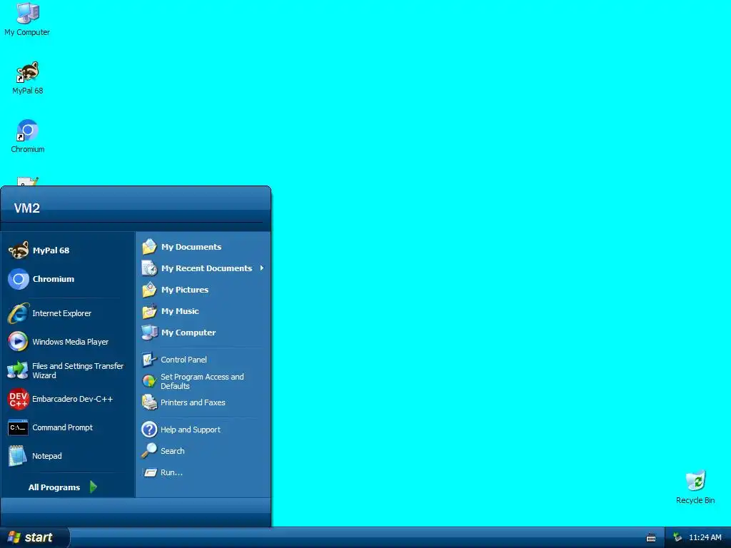This screenshot has width=731, height=548.
Task: Select Search menu label
Action: click(173, 451)
